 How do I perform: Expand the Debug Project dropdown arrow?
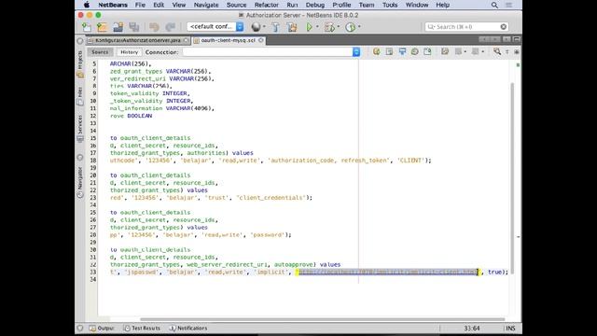click(x=338, y=27)
